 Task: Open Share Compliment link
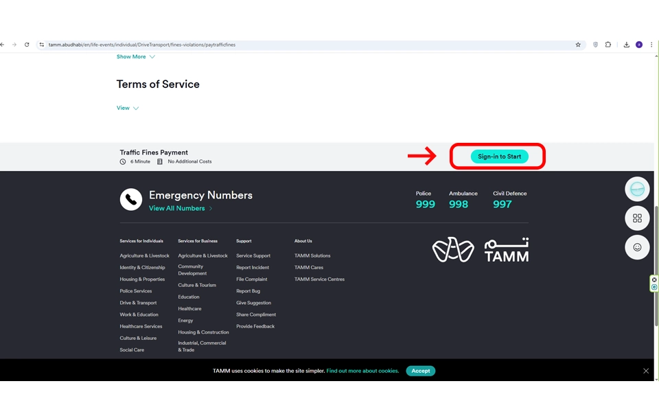256,314
